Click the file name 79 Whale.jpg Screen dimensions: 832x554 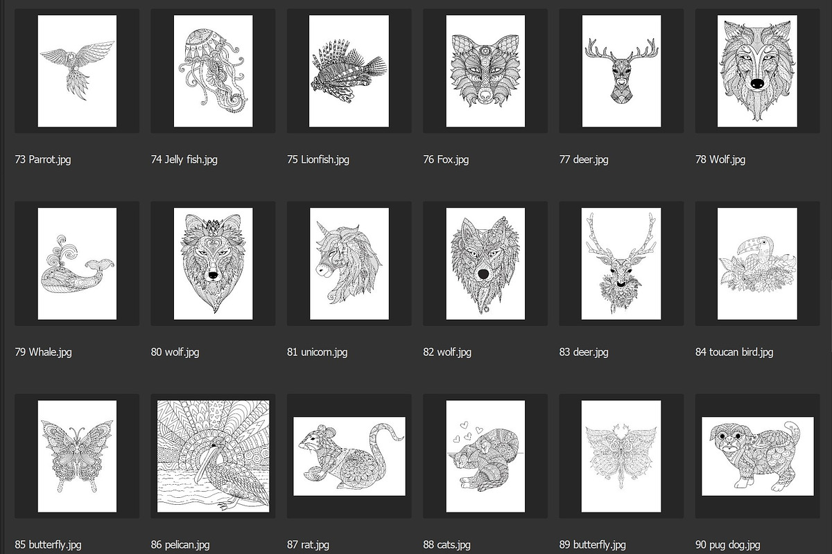43,352
